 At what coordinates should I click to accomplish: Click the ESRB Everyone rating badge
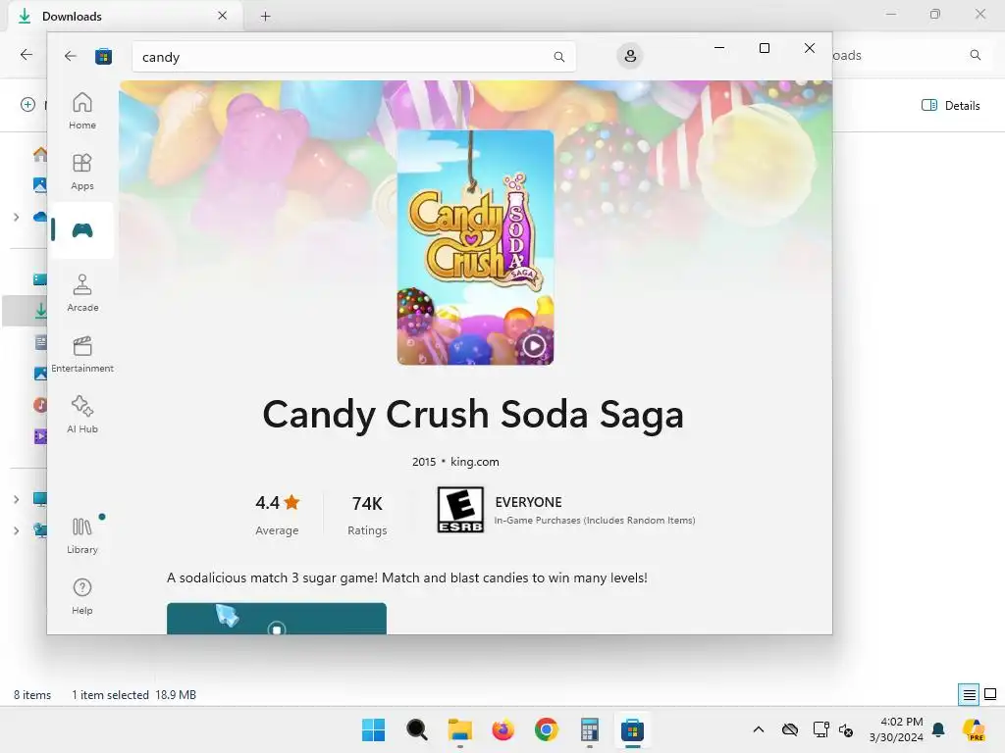[460, 510]
